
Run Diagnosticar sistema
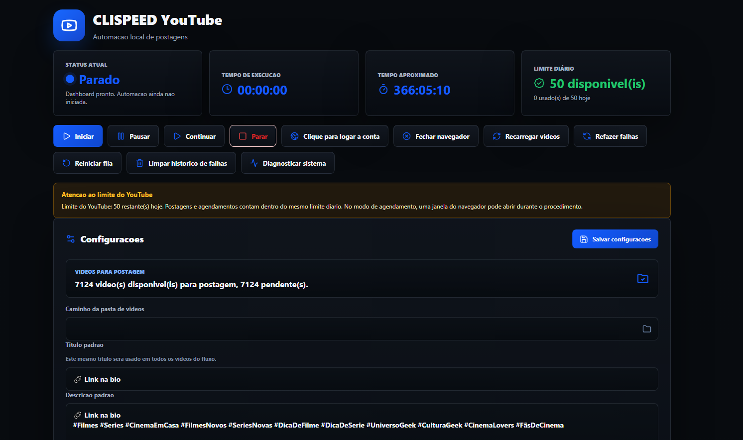288,163
